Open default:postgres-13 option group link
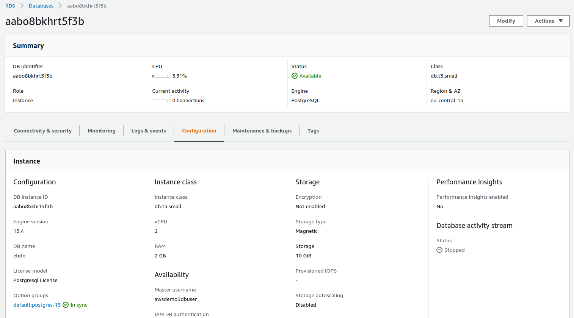574x318 pixels. pos(37,305)
